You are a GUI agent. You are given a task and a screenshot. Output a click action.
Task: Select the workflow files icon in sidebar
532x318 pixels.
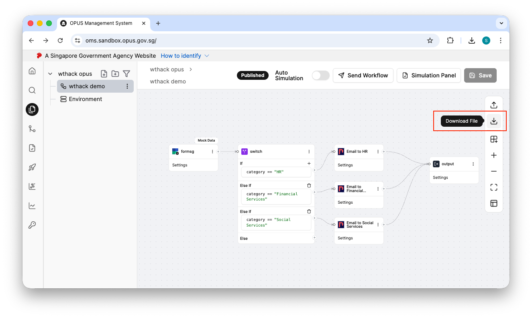tap(32, 109)
